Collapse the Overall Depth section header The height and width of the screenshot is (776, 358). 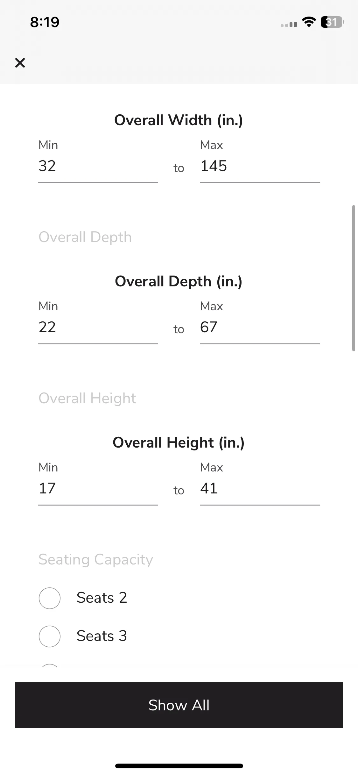pos(85,237)
